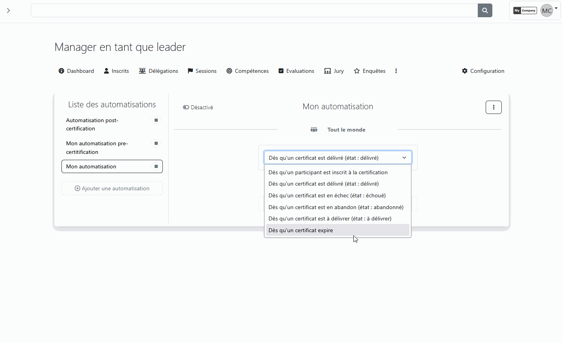Open the Evaluations tab
This screenshot has height=343, width=562.
coord(296,71)
